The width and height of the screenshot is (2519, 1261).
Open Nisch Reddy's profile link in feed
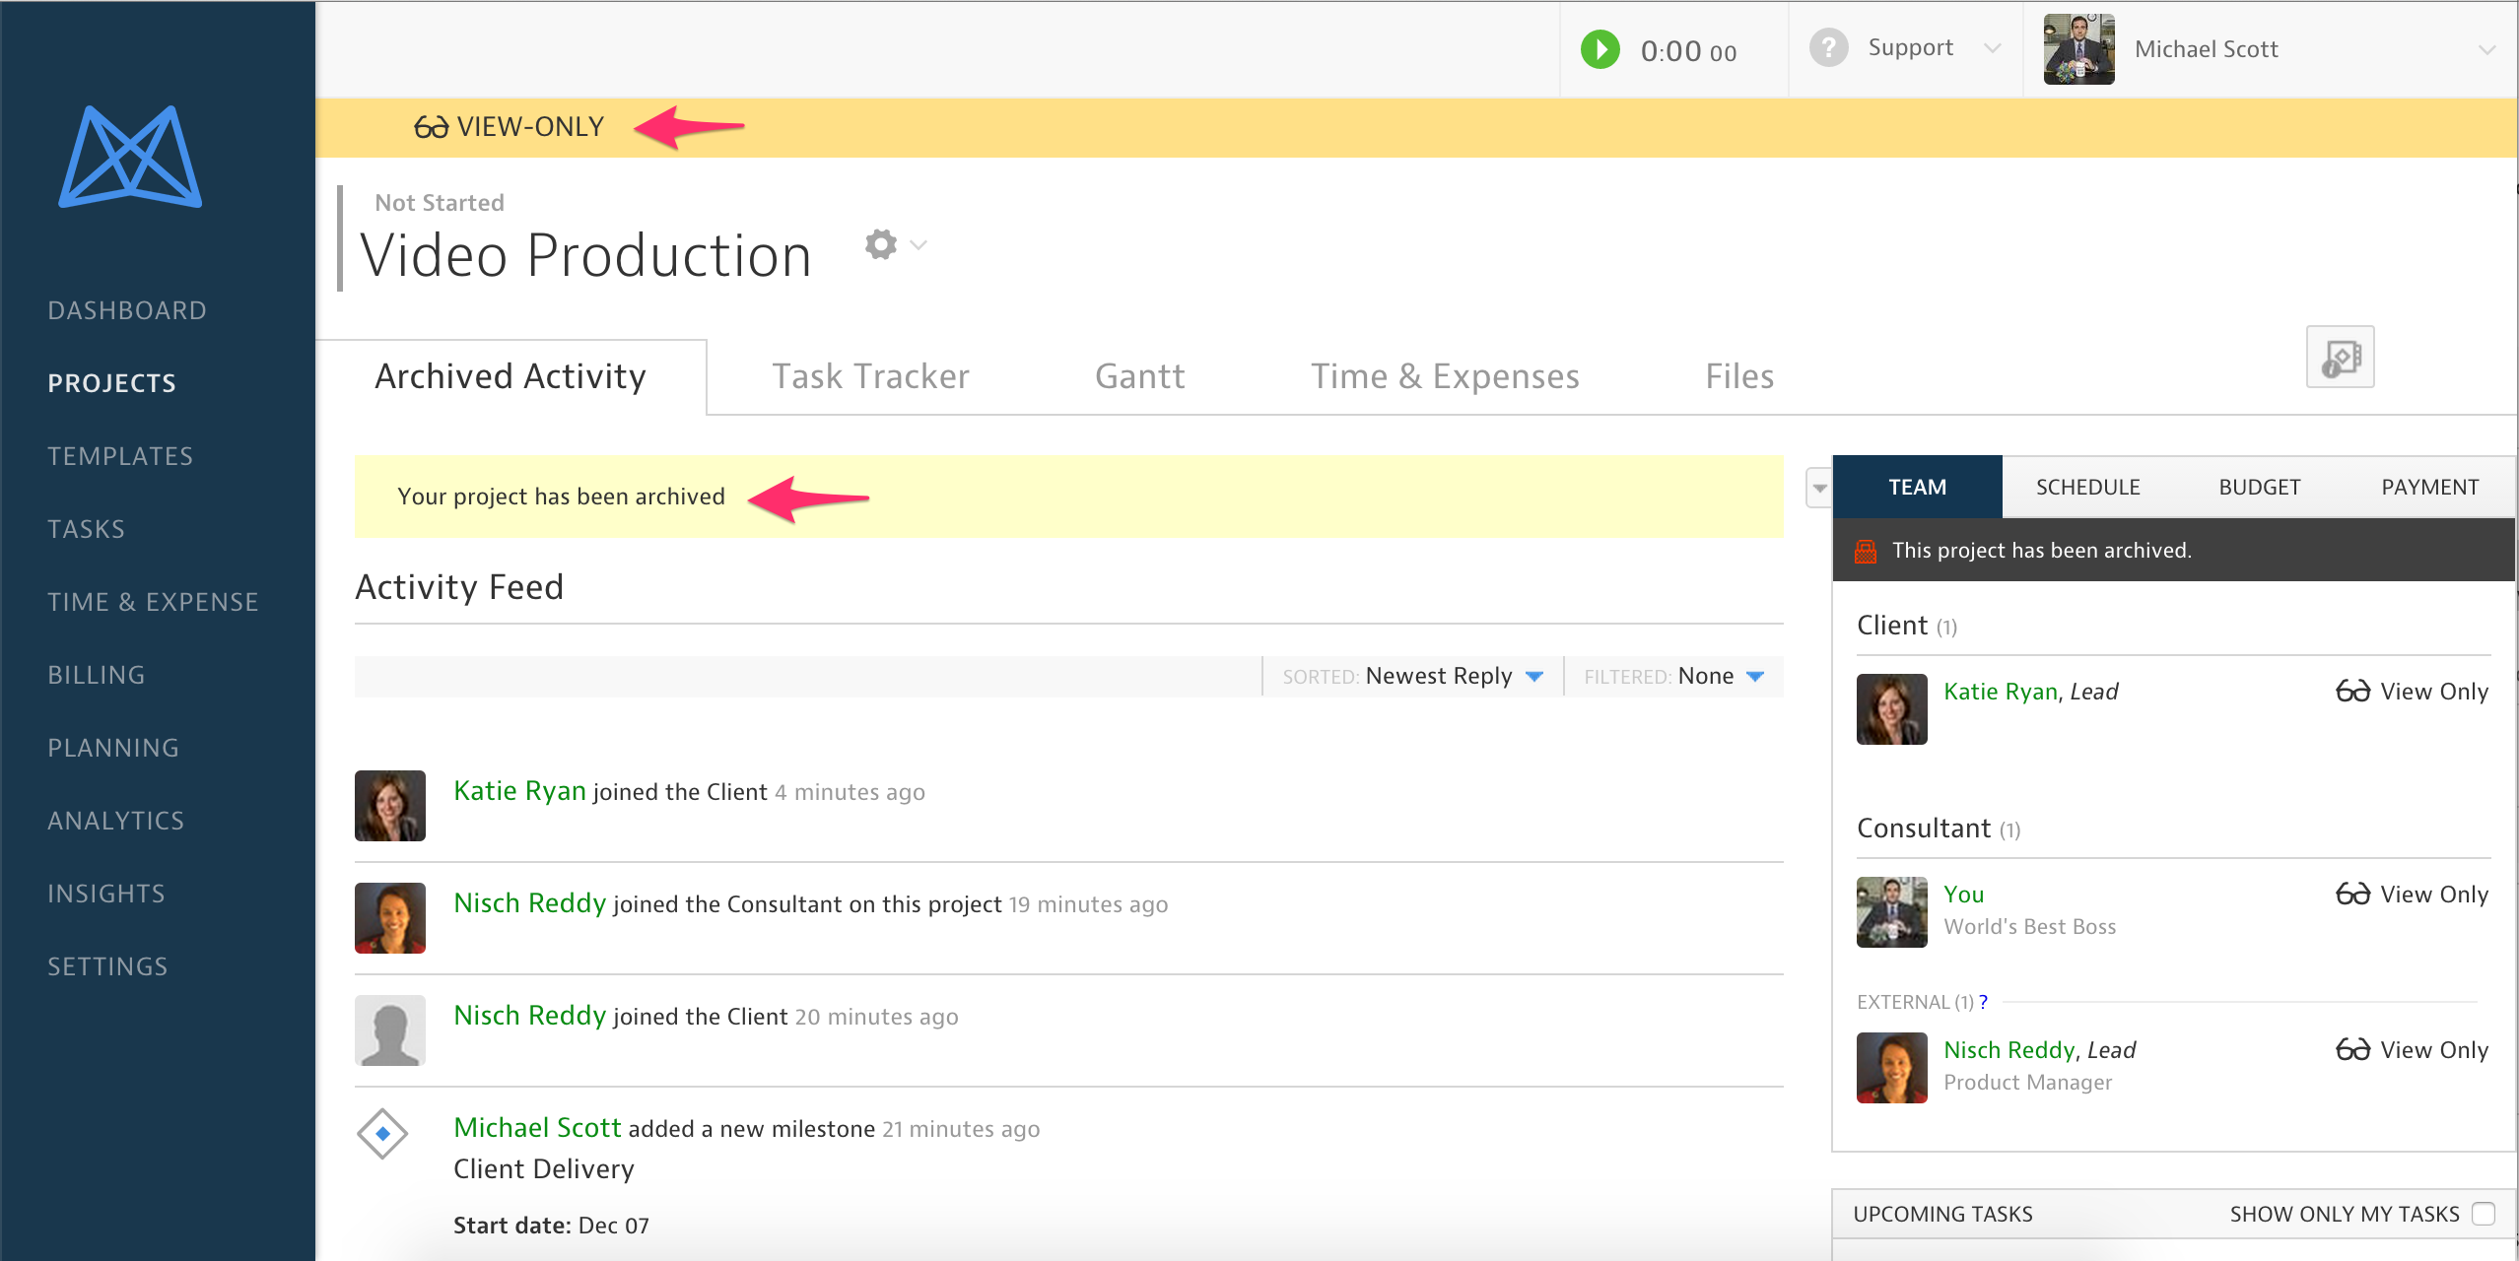pos(529,903)
